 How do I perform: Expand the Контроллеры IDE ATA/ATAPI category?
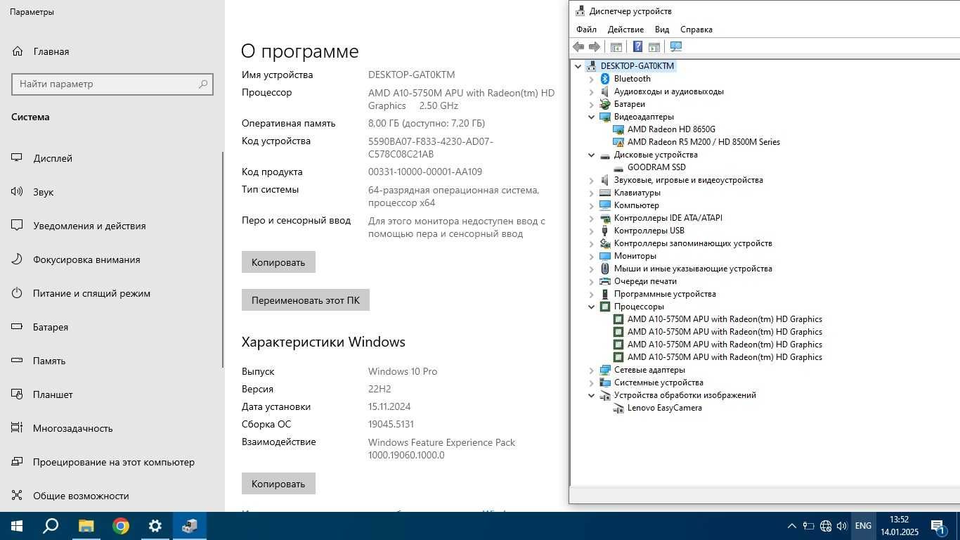pos(592,218)
